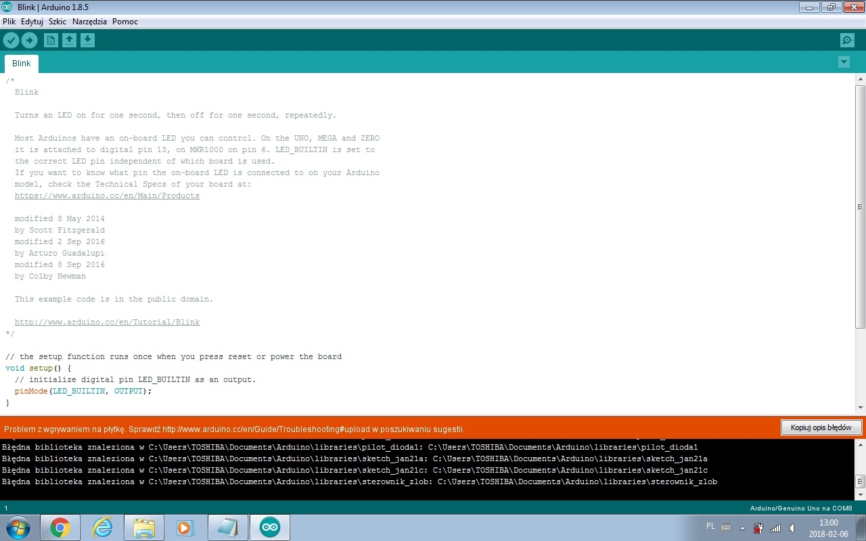
Task: Click the console line mentioning pilot_dioda1
Action: 350,447
